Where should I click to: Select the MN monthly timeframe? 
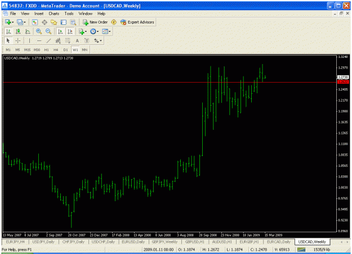point(84,49)
